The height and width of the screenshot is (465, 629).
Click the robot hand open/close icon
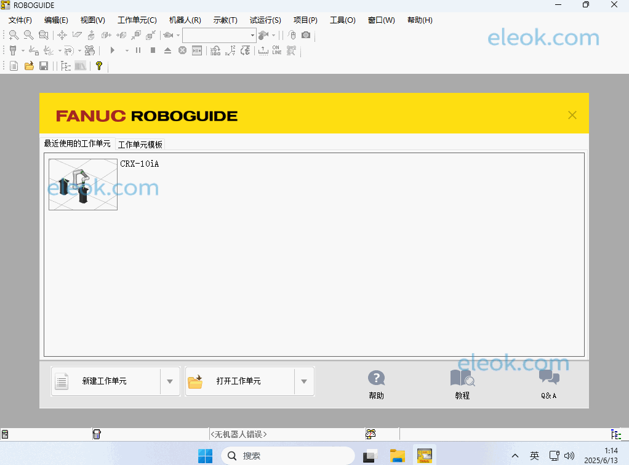(89, 50)
